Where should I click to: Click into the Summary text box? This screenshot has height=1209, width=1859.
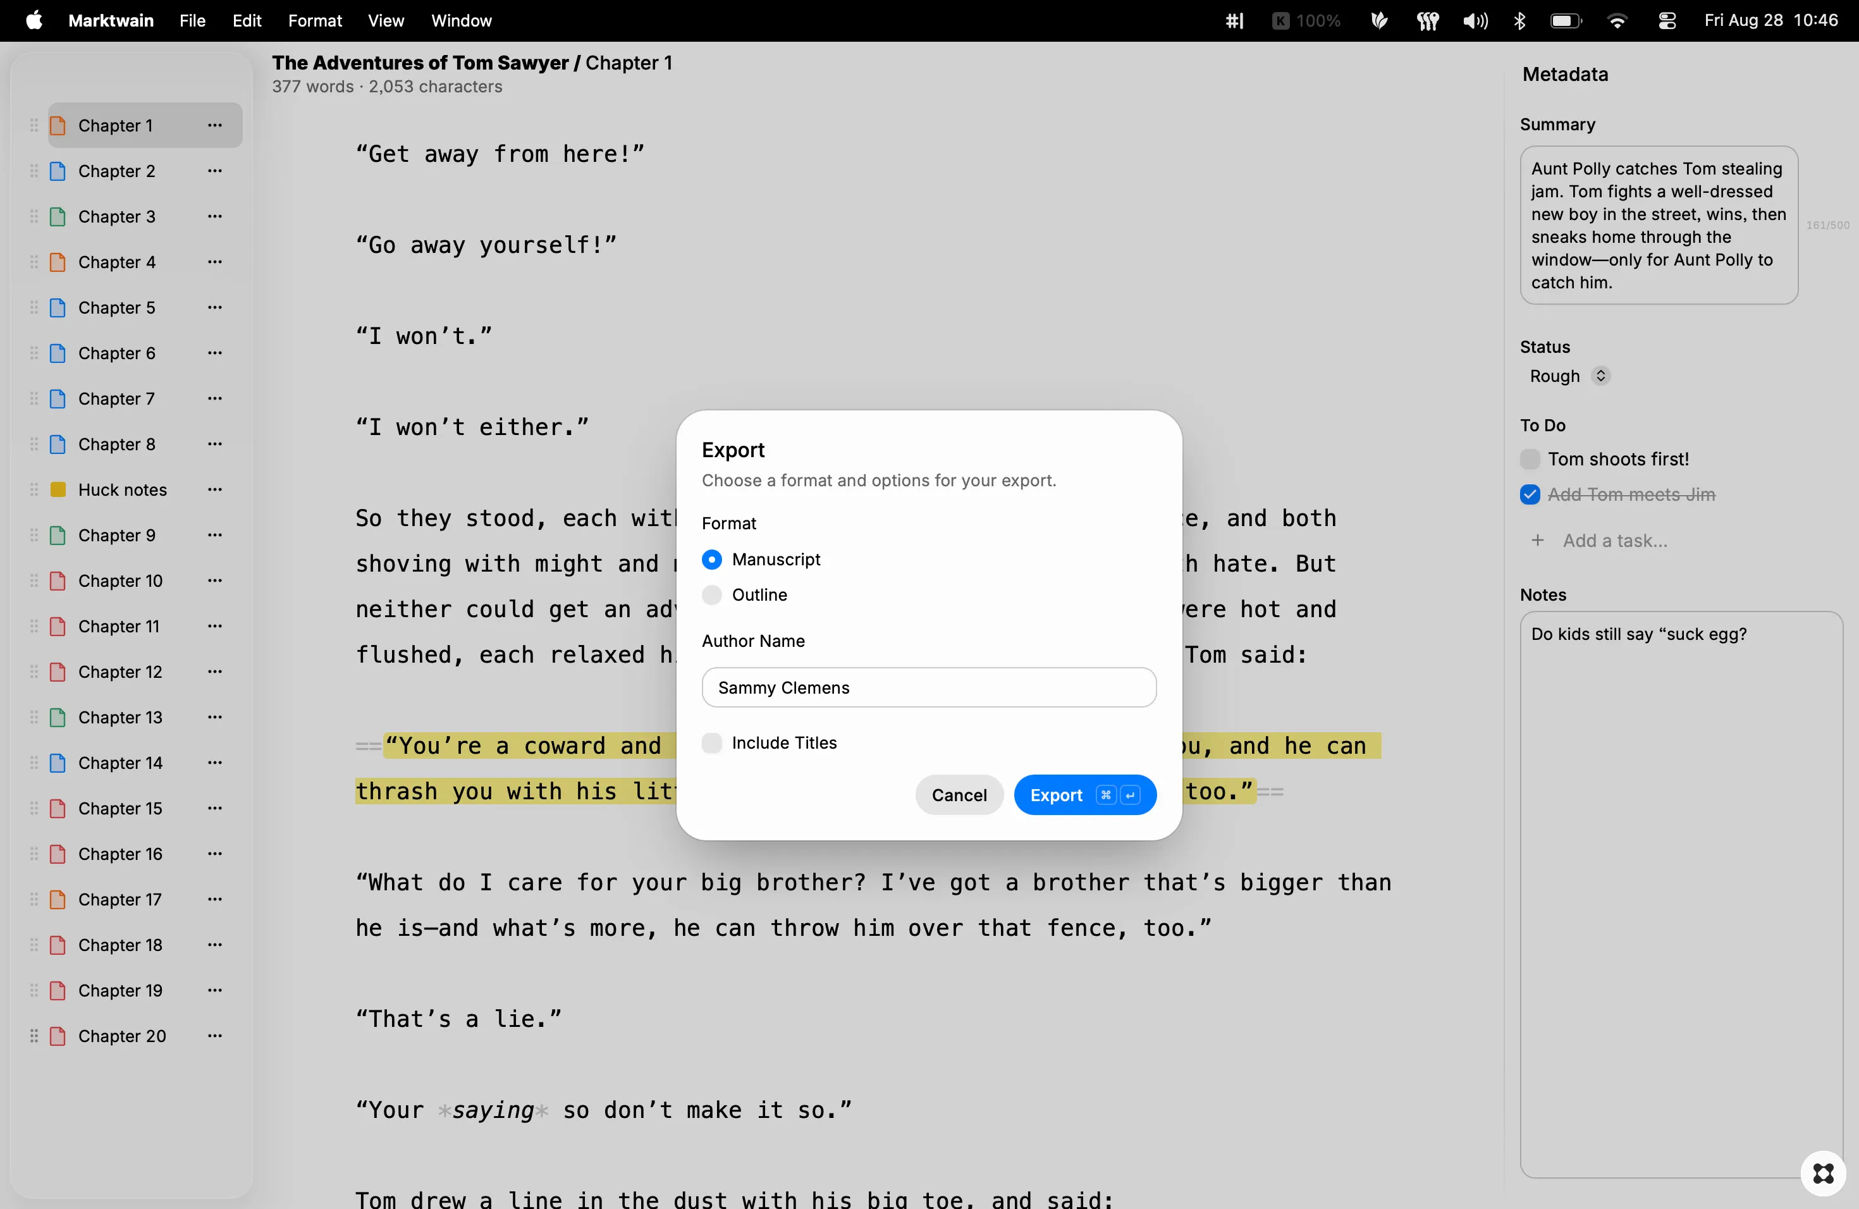tap(1659, 225)
